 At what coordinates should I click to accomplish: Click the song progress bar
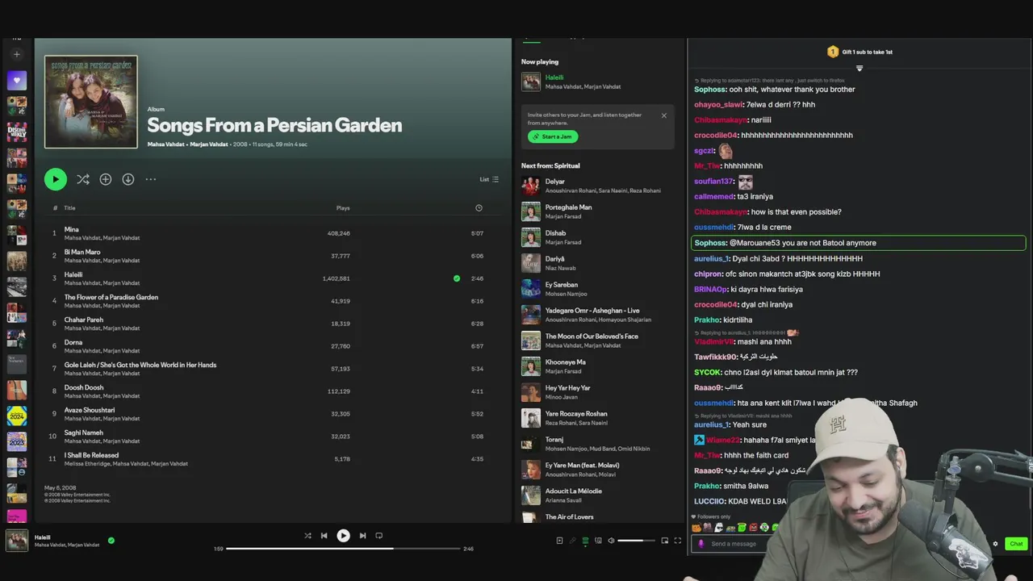342,549
